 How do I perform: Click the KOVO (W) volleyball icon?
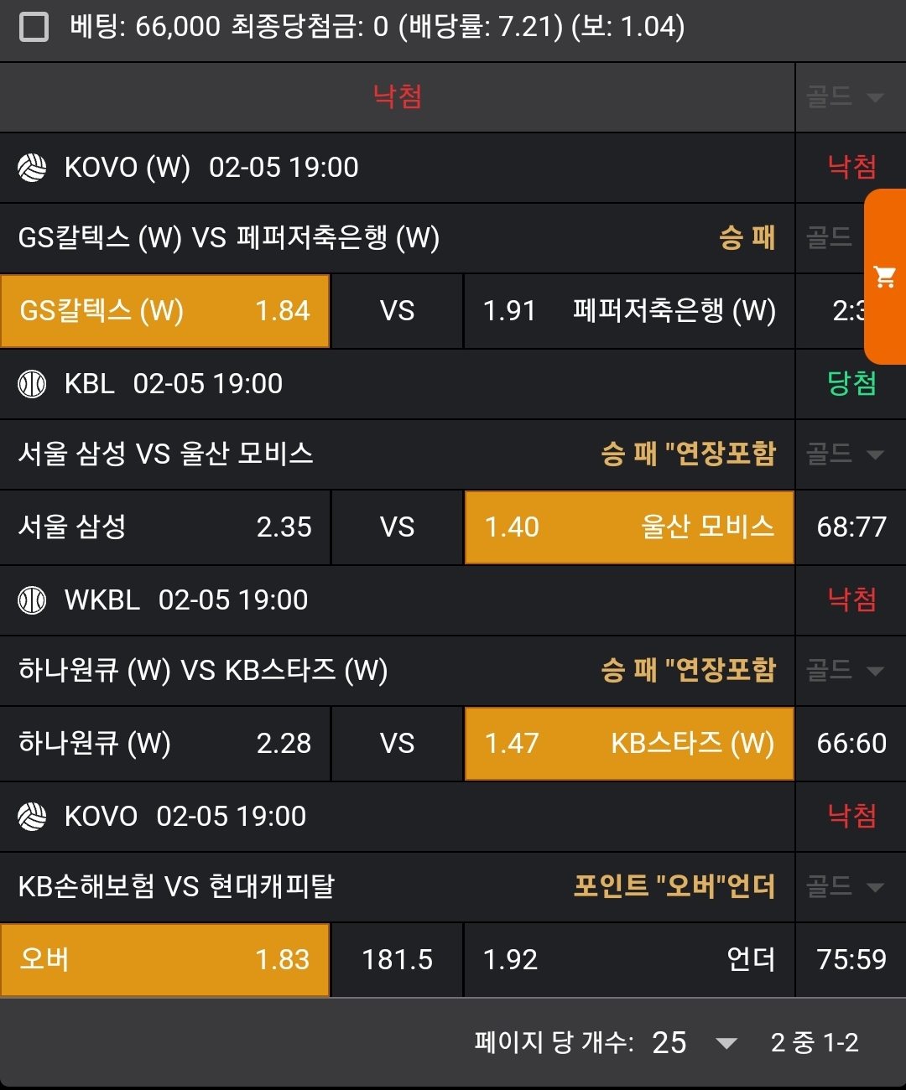coord(33,168)
